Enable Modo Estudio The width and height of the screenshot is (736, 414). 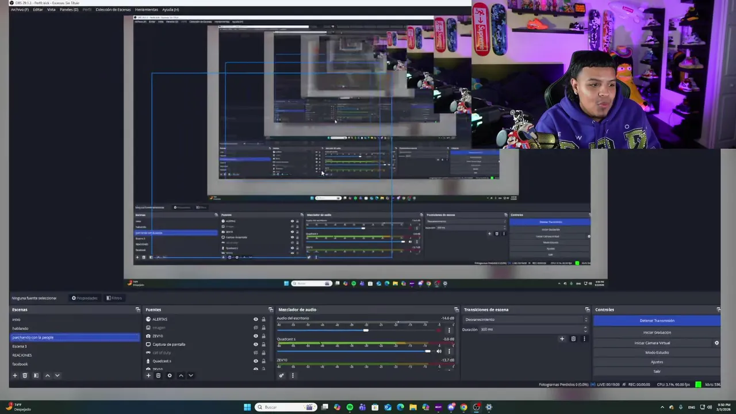[657, 352]
